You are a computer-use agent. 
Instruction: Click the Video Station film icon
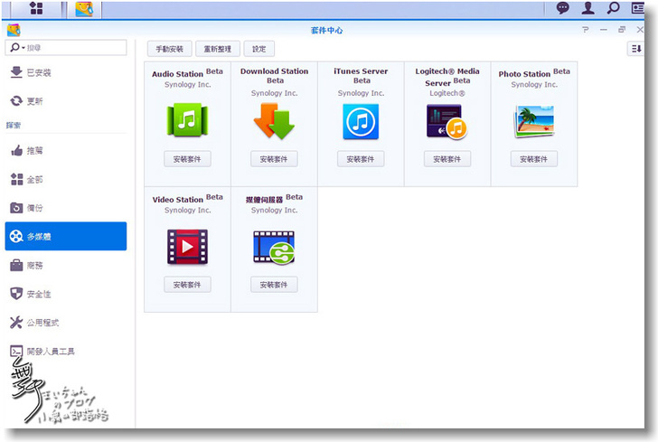187,247
